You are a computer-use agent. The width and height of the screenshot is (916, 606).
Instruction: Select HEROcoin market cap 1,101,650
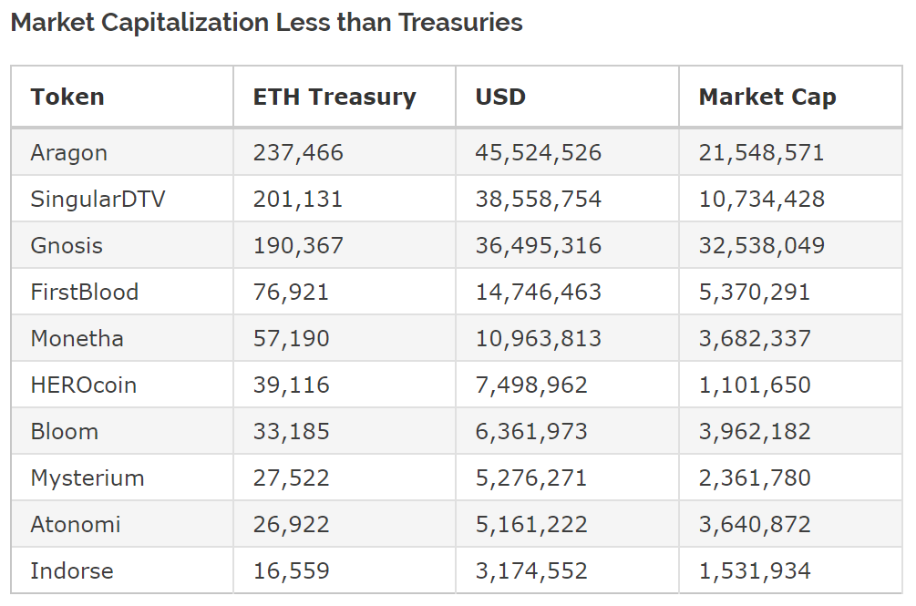(x=755, y=385)
